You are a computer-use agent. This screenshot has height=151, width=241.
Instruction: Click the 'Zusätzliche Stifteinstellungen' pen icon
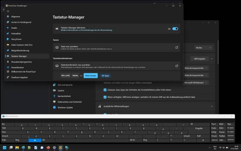pyautogui.click(x=99, y=106)
